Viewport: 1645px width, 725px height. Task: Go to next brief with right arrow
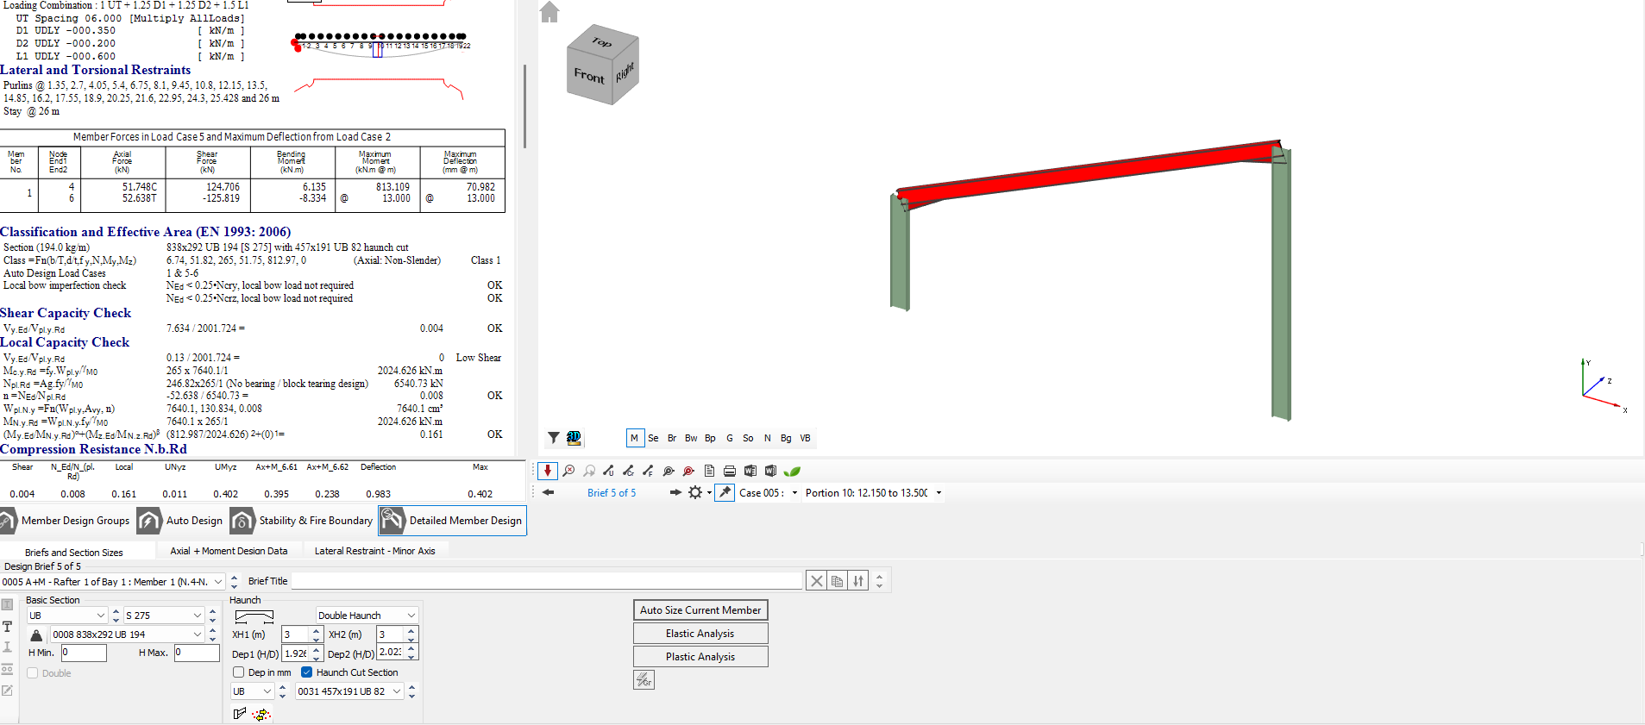point(675,493)
